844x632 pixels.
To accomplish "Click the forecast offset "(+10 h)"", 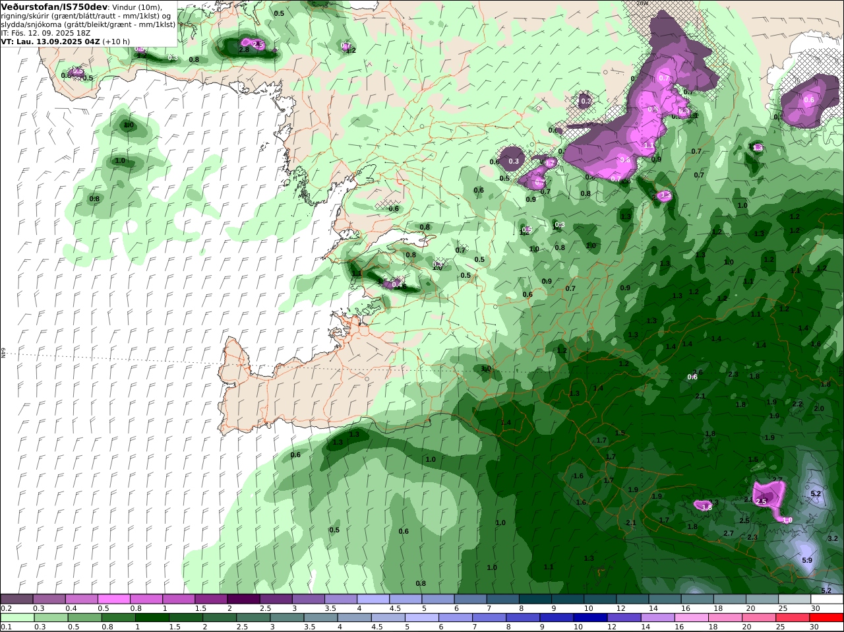I will click(117, 41).
